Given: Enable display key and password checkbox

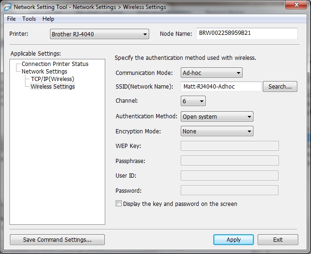Looking at the screenshot, I should point(118,204).
